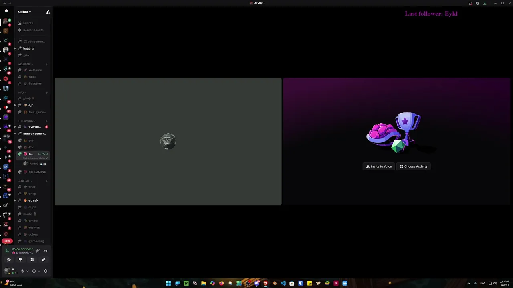Open the Discord help icon in title bar
513x288 pixels.
(477, 3)
